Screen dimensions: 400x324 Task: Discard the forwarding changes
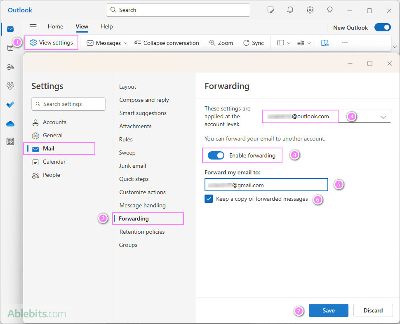pyautogui.click(x=373, y=310)
